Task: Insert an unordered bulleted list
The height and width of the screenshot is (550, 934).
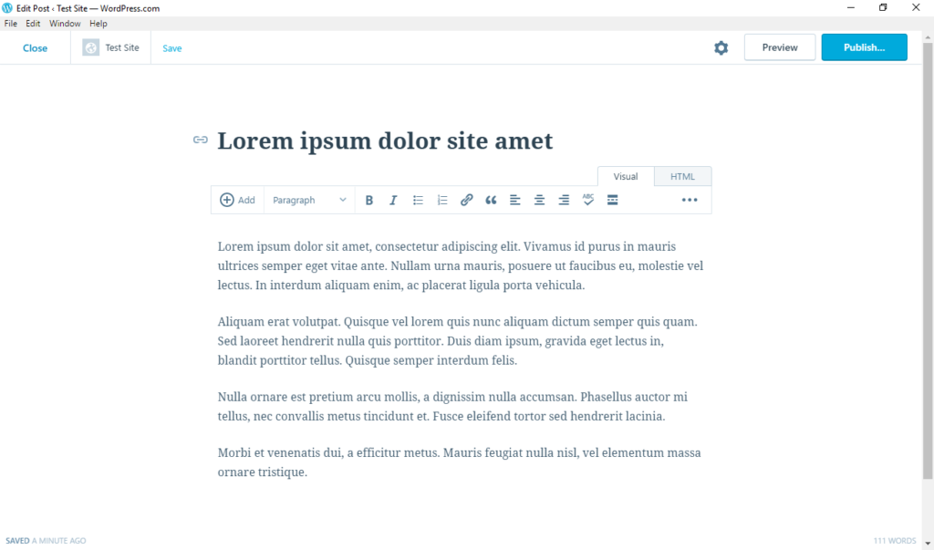Action: click(x=418, y=200)
